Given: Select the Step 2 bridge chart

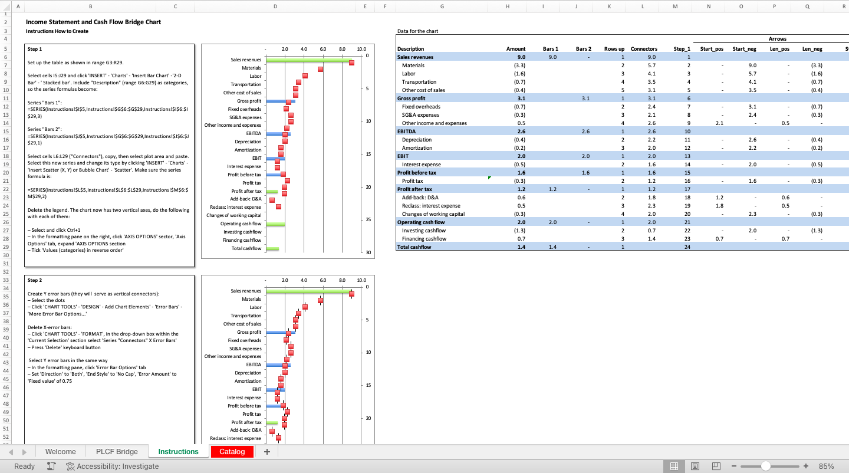Looking at the screenshot, I should [287, 359].
